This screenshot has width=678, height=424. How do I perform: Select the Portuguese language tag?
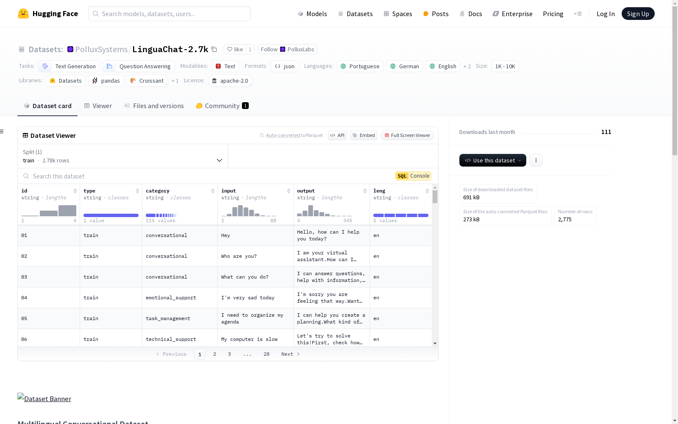360,66
